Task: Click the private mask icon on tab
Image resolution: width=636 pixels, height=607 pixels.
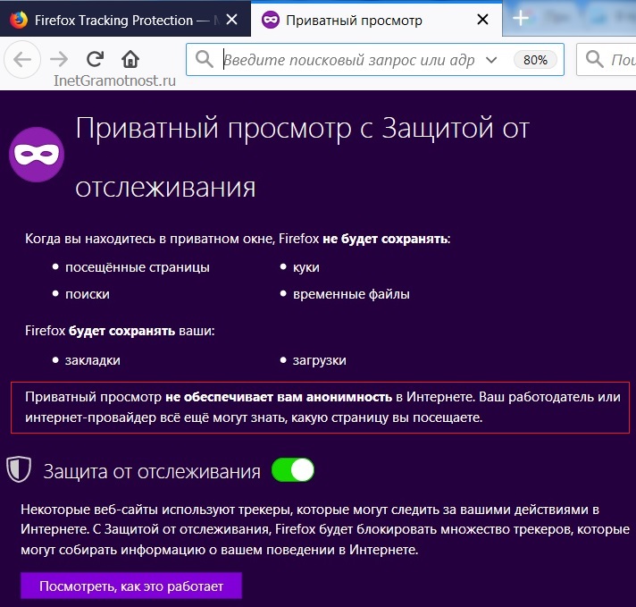Action: click(271, 20)
